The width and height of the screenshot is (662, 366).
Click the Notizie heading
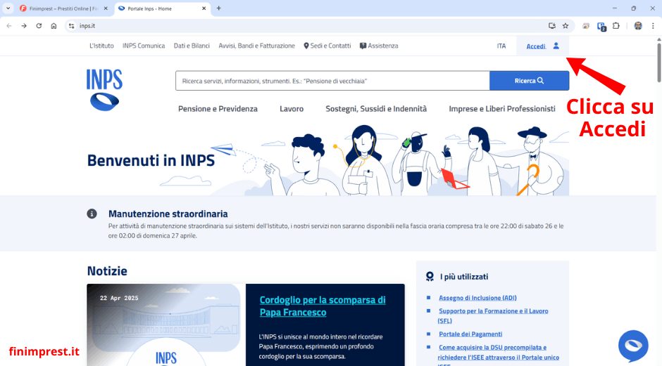click(x=107, y=271)
